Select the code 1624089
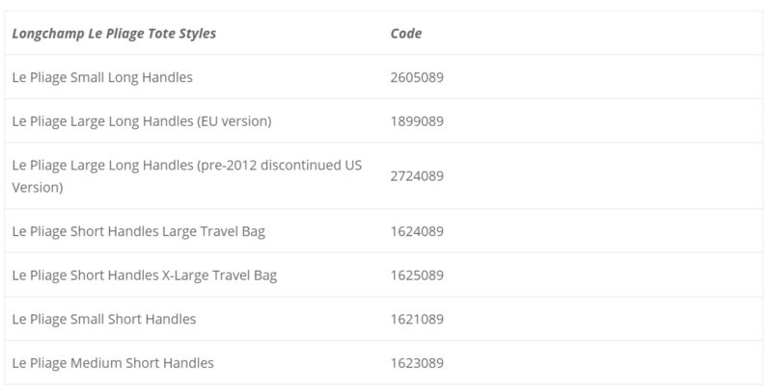772x392 pixels. pyautogui.click(x=417, y=231)
